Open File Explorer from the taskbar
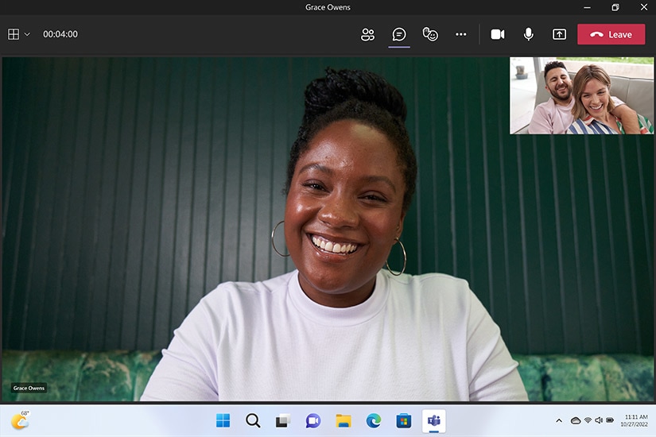656x437 pixels. 344,420
